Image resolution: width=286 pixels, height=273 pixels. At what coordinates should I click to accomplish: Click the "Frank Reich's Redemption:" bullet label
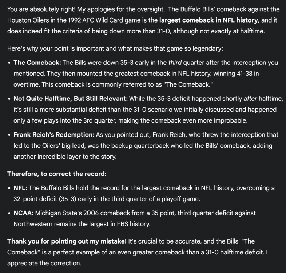(x=54, y=135)
